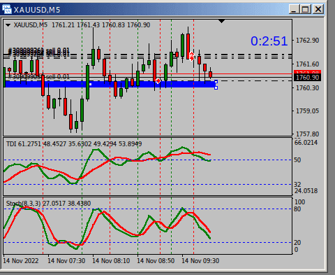Click the Stochastic 80 level label
This screenshot has height=275, width=335.
coord(297,209)
